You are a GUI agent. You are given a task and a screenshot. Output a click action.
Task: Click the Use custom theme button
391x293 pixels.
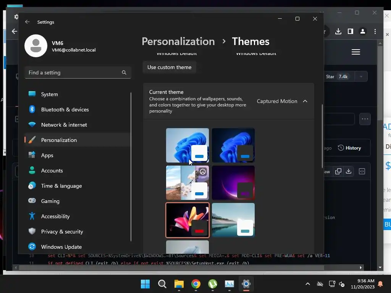point(169,67)
